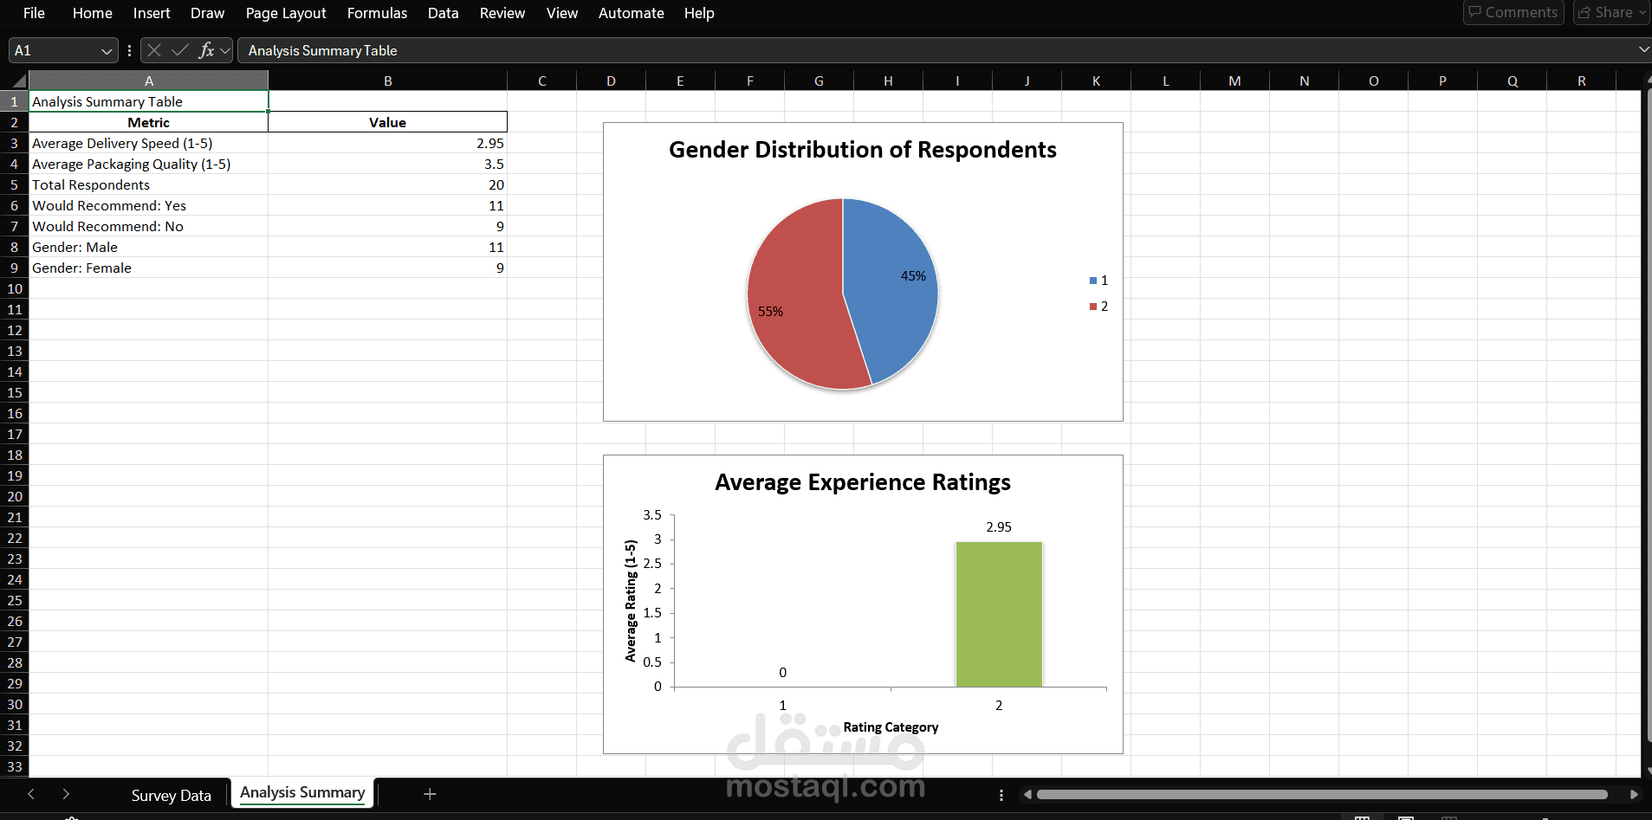
Task: Select 'Average Delivery Speed (1-5)' cell
Action: coord(148,143)
